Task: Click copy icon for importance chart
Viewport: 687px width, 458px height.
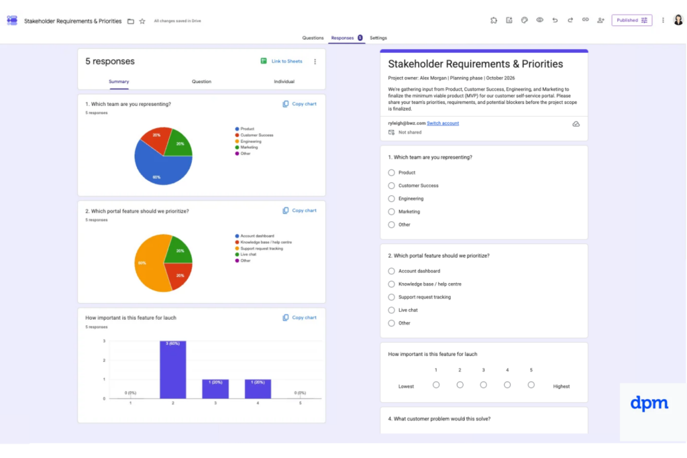Action: pos(286,317)
